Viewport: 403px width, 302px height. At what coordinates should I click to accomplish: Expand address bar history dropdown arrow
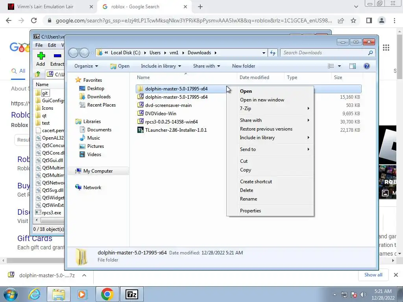tap(264, 53)
